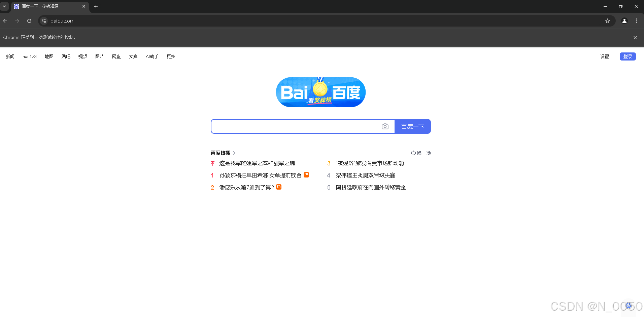Open site information icon beside baidu.com
The height and width of the screenshot is (317, 644).
(44, 21)
